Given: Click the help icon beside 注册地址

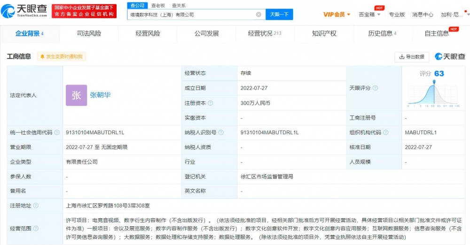Looking at the screenshot, I should (x=36, y=206).
